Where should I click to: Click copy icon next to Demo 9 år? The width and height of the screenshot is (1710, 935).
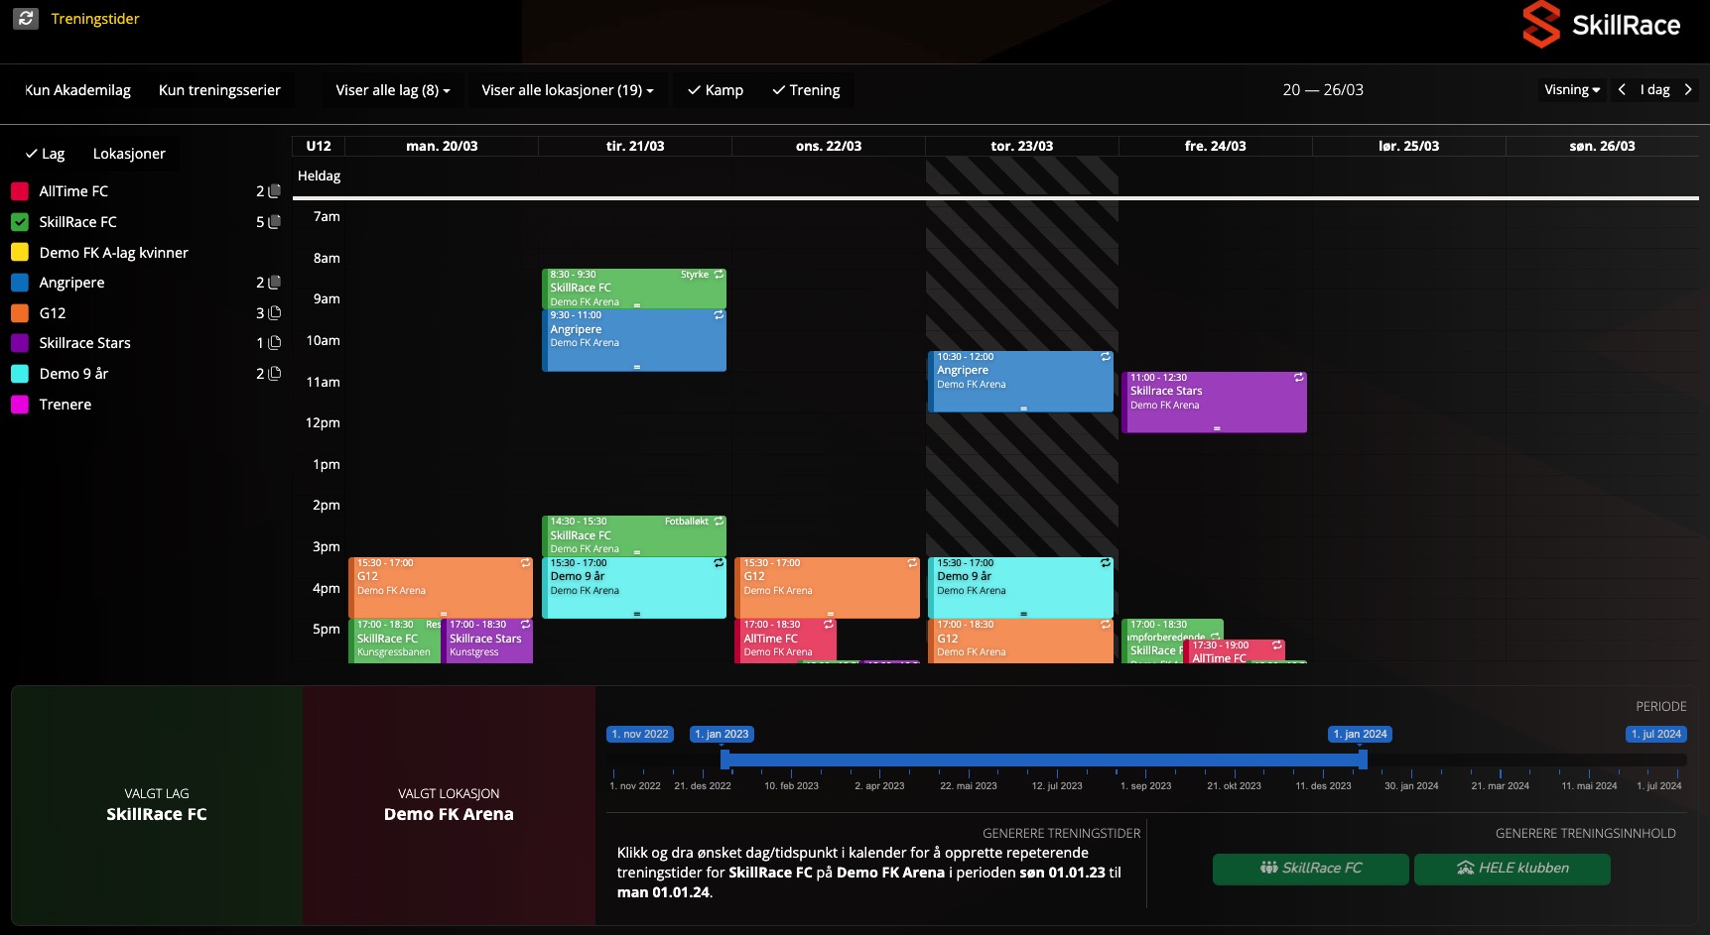click(x=275, y=374)
